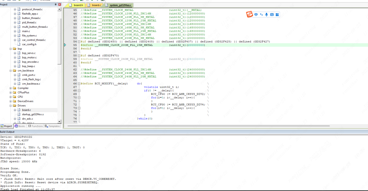The width and height of the screenshot is (368, 191).
Task: Select the system_gd32f4xx.c editor tab
Action: [118, 5]
